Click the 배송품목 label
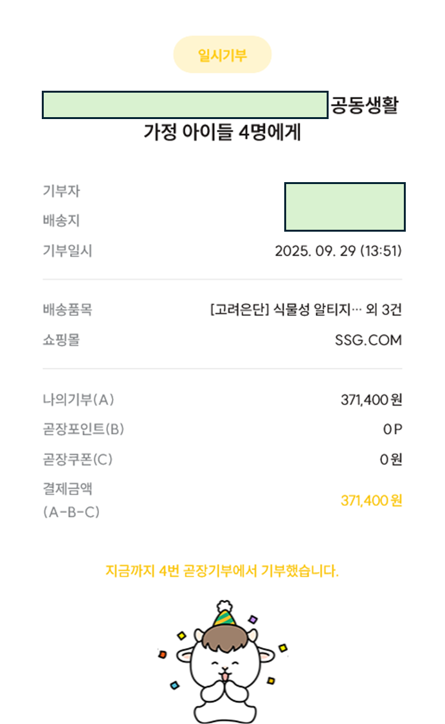Viewport: 445px width, 724px height. (x=68, y=310)
